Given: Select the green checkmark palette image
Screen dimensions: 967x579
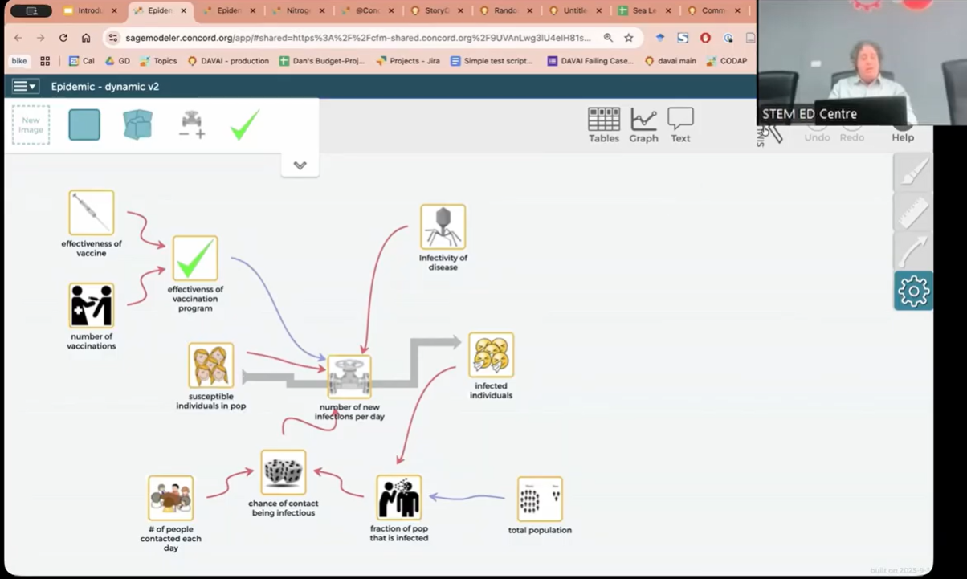Looking at the screenshot, I should point(244,124).
